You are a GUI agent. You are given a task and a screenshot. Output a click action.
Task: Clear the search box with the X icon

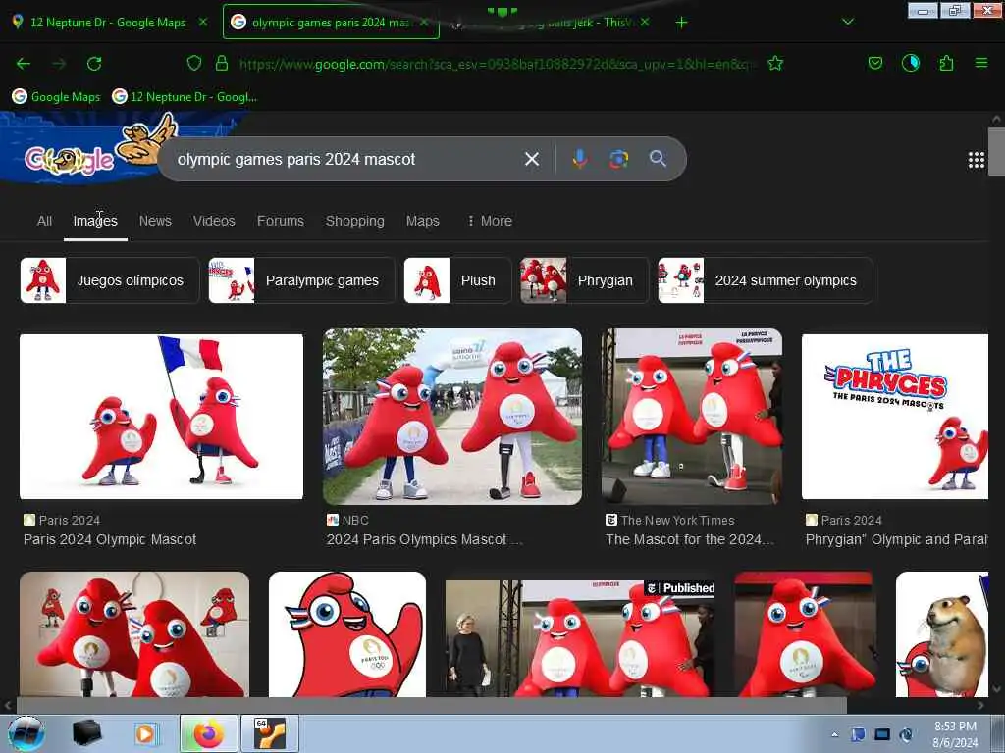pos(532,159)
